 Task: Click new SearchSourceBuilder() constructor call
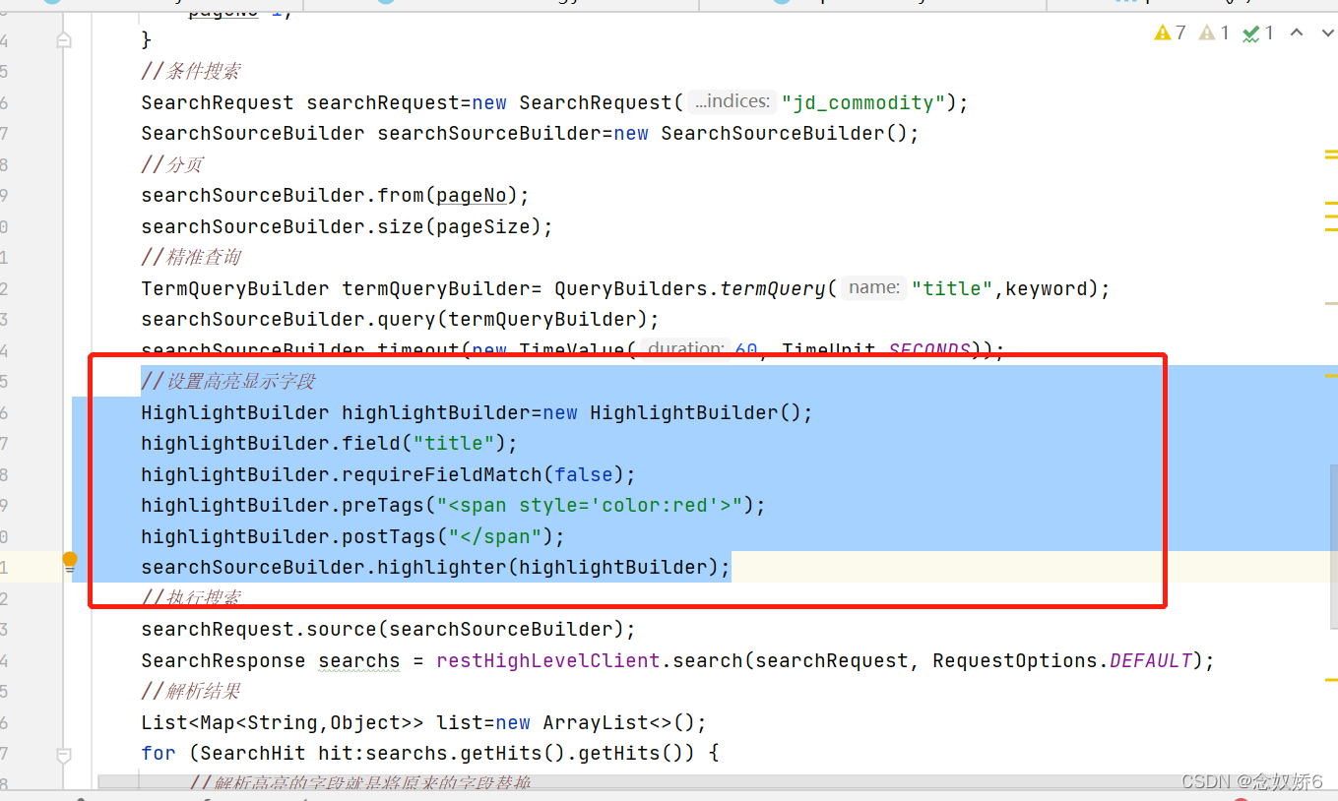point(767,133)
